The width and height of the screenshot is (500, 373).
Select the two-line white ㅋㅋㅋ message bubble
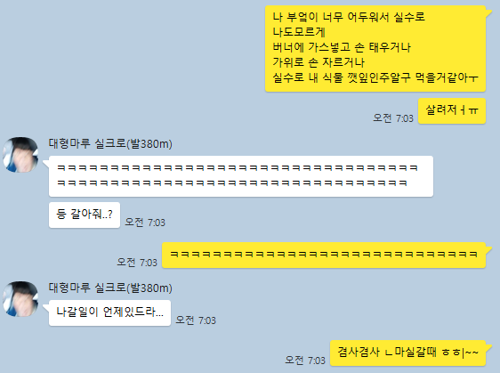pos(241,176)
